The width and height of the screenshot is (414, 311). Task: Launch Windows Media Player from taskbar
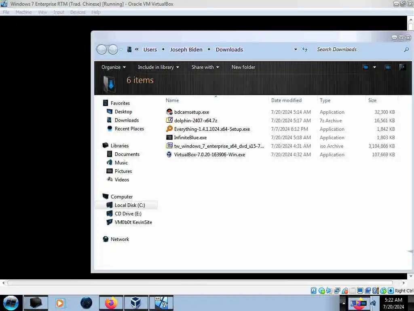(60, 303)
